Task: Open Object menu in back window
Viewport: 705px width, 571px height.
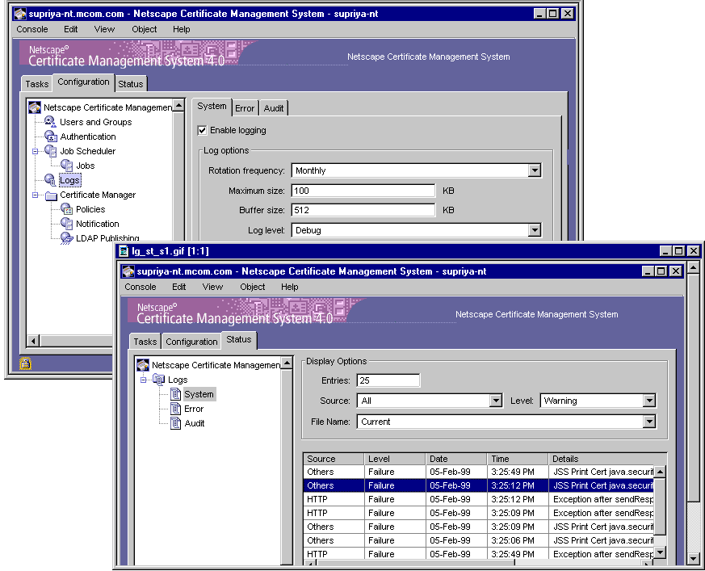Action: point(145,29)
